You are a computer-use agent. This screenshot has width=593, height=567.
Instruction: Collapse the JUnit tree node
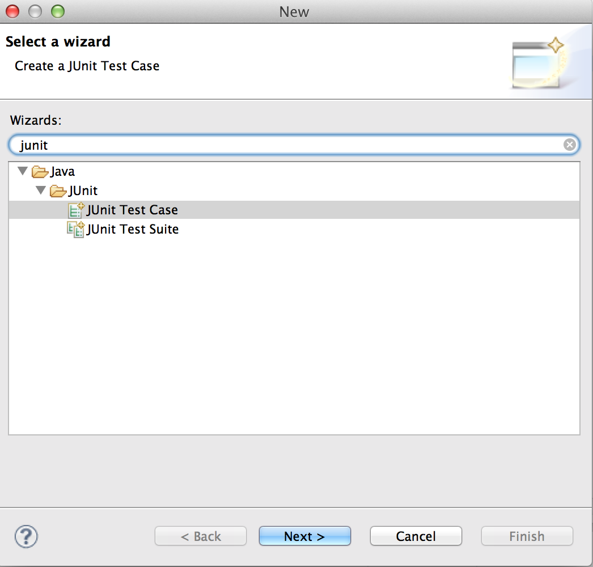pyautogui.click(x=41, y=190)
